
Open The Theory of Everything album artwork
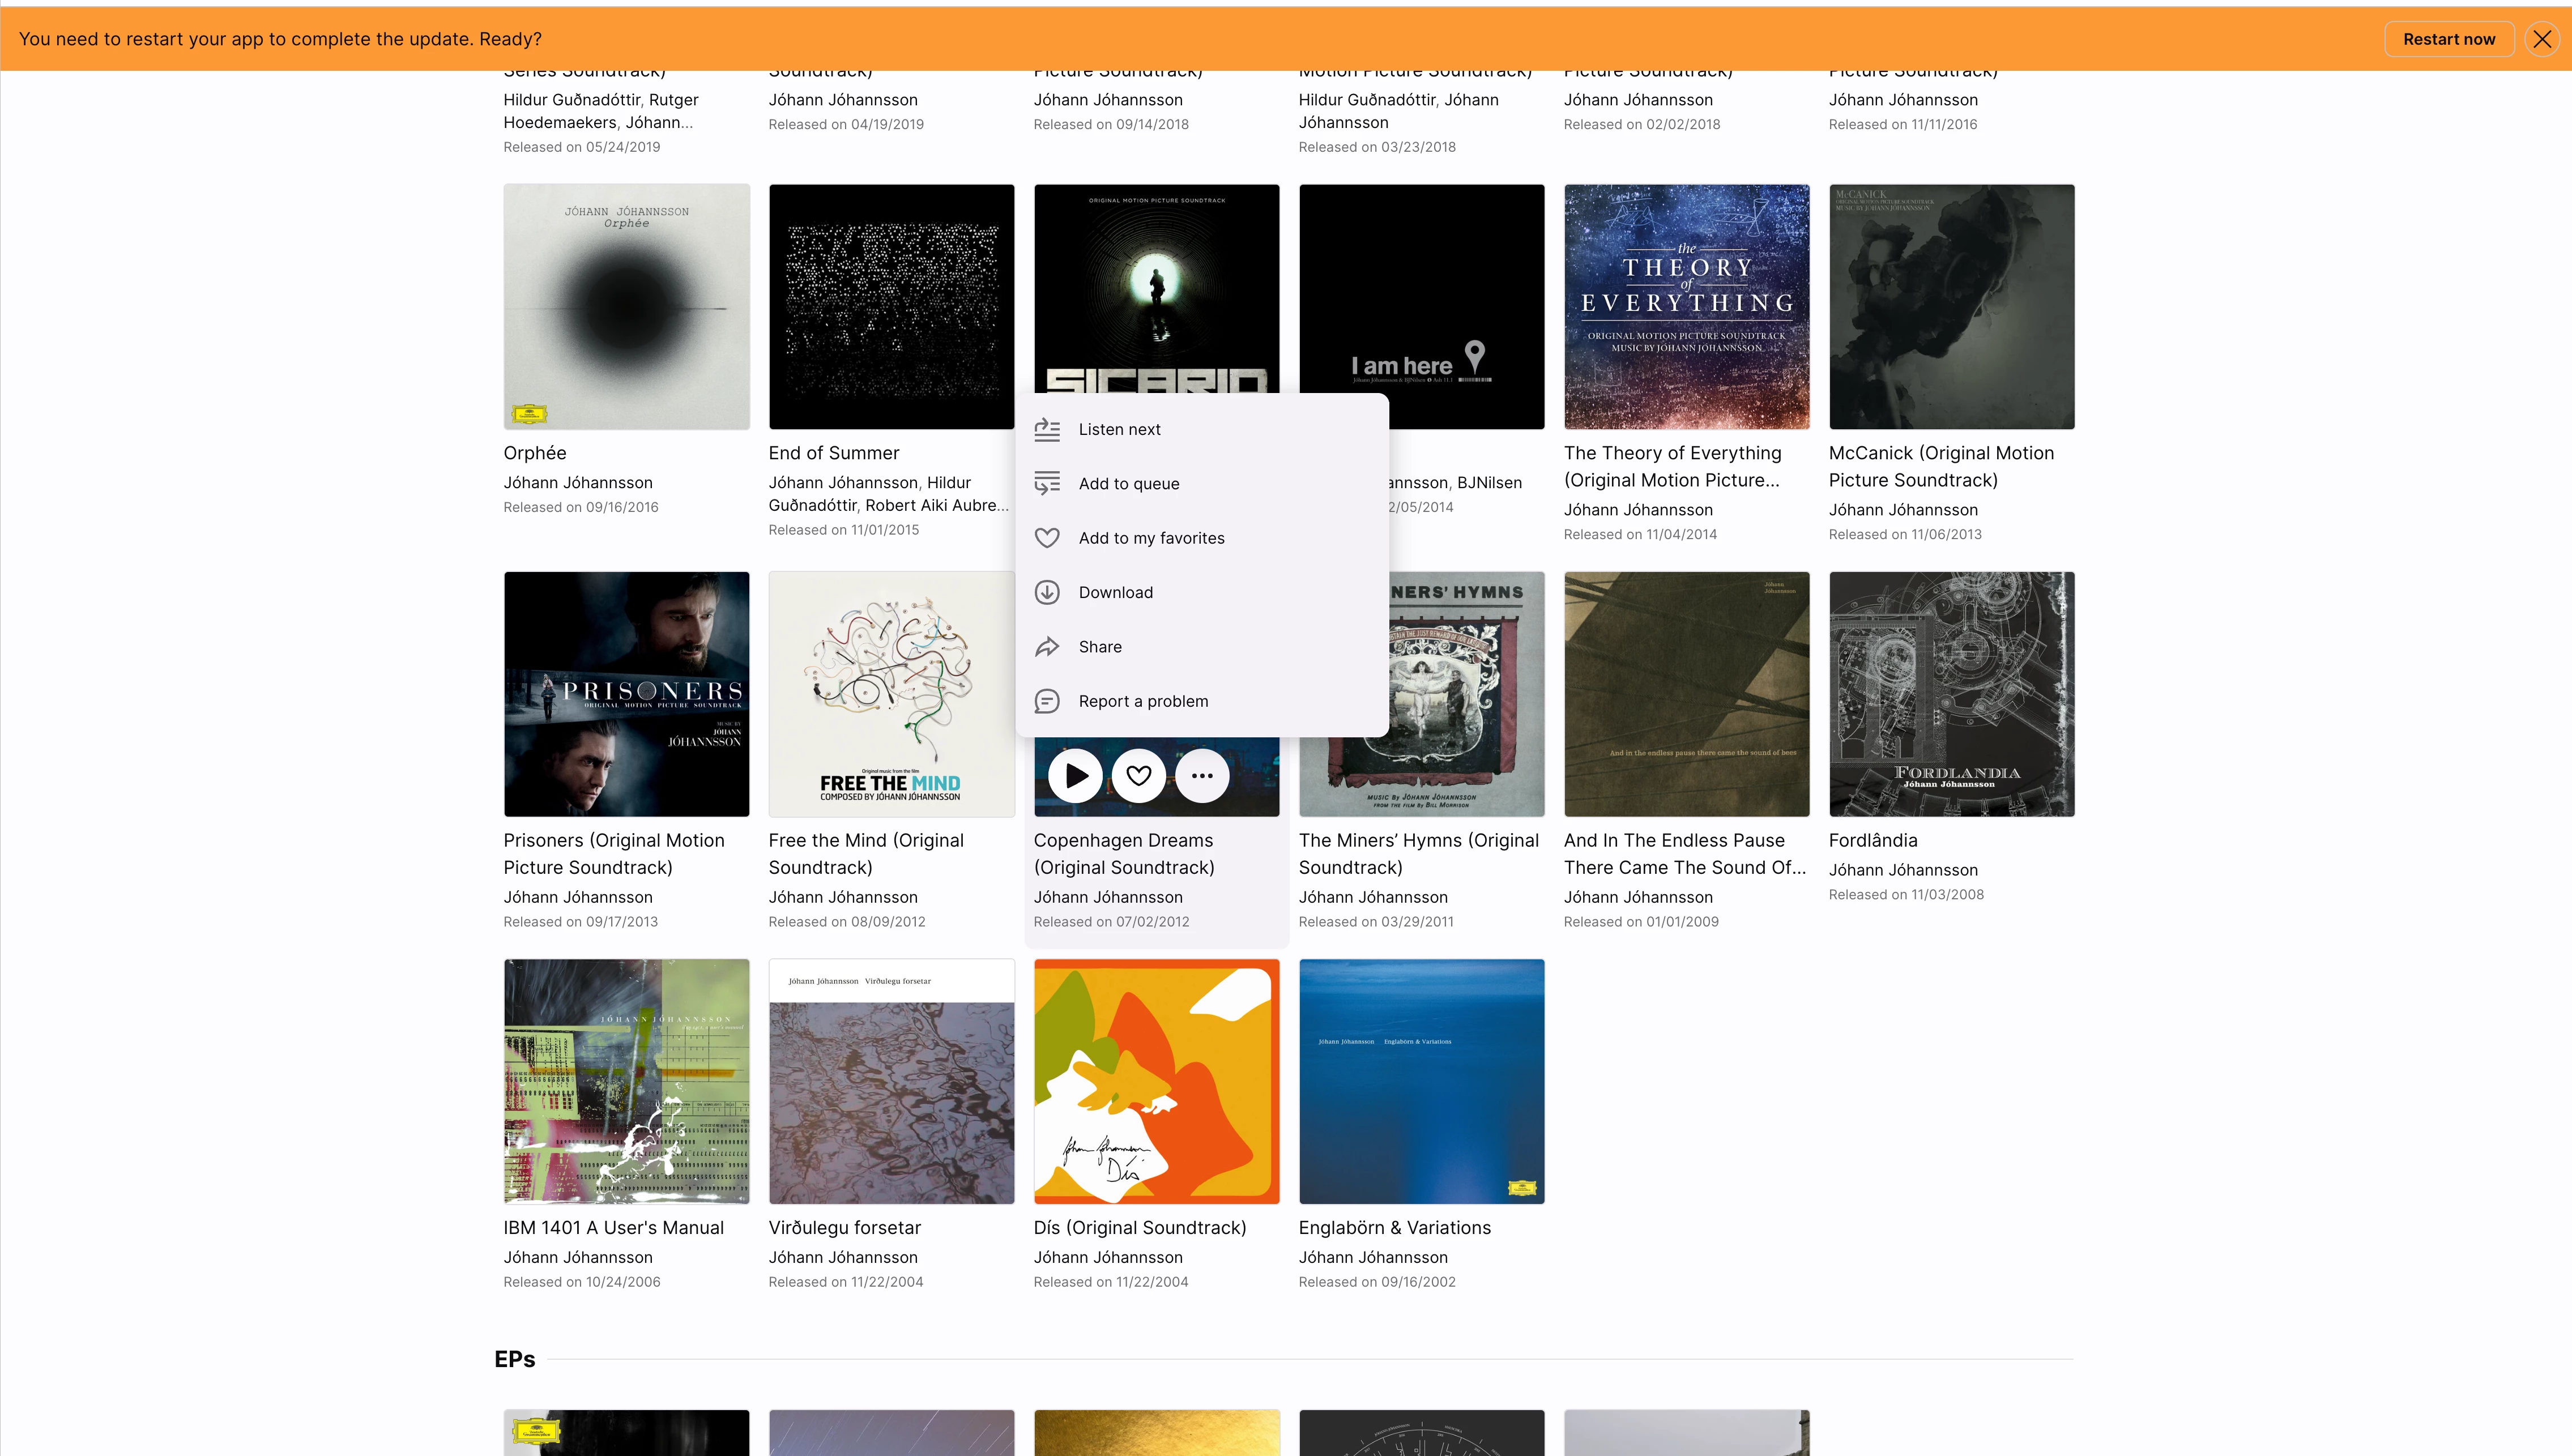(x=1686, y=307)
